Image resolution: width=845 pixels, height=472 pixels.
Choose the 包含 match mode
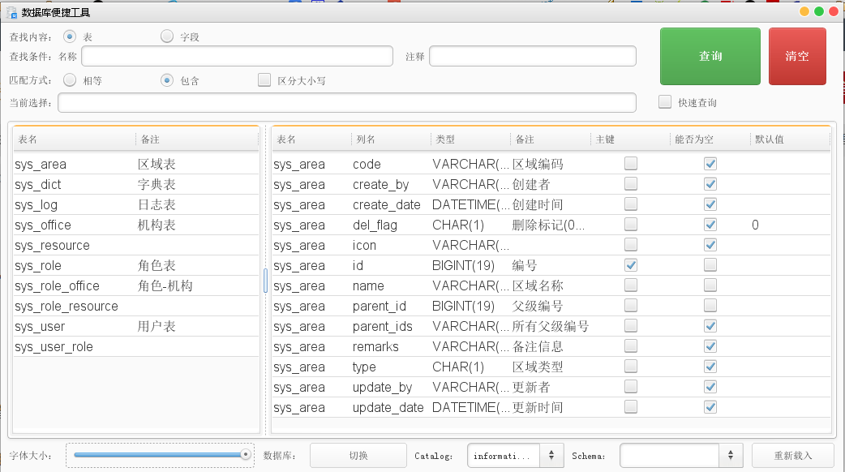pyautogui.click(x=167, y=80)
